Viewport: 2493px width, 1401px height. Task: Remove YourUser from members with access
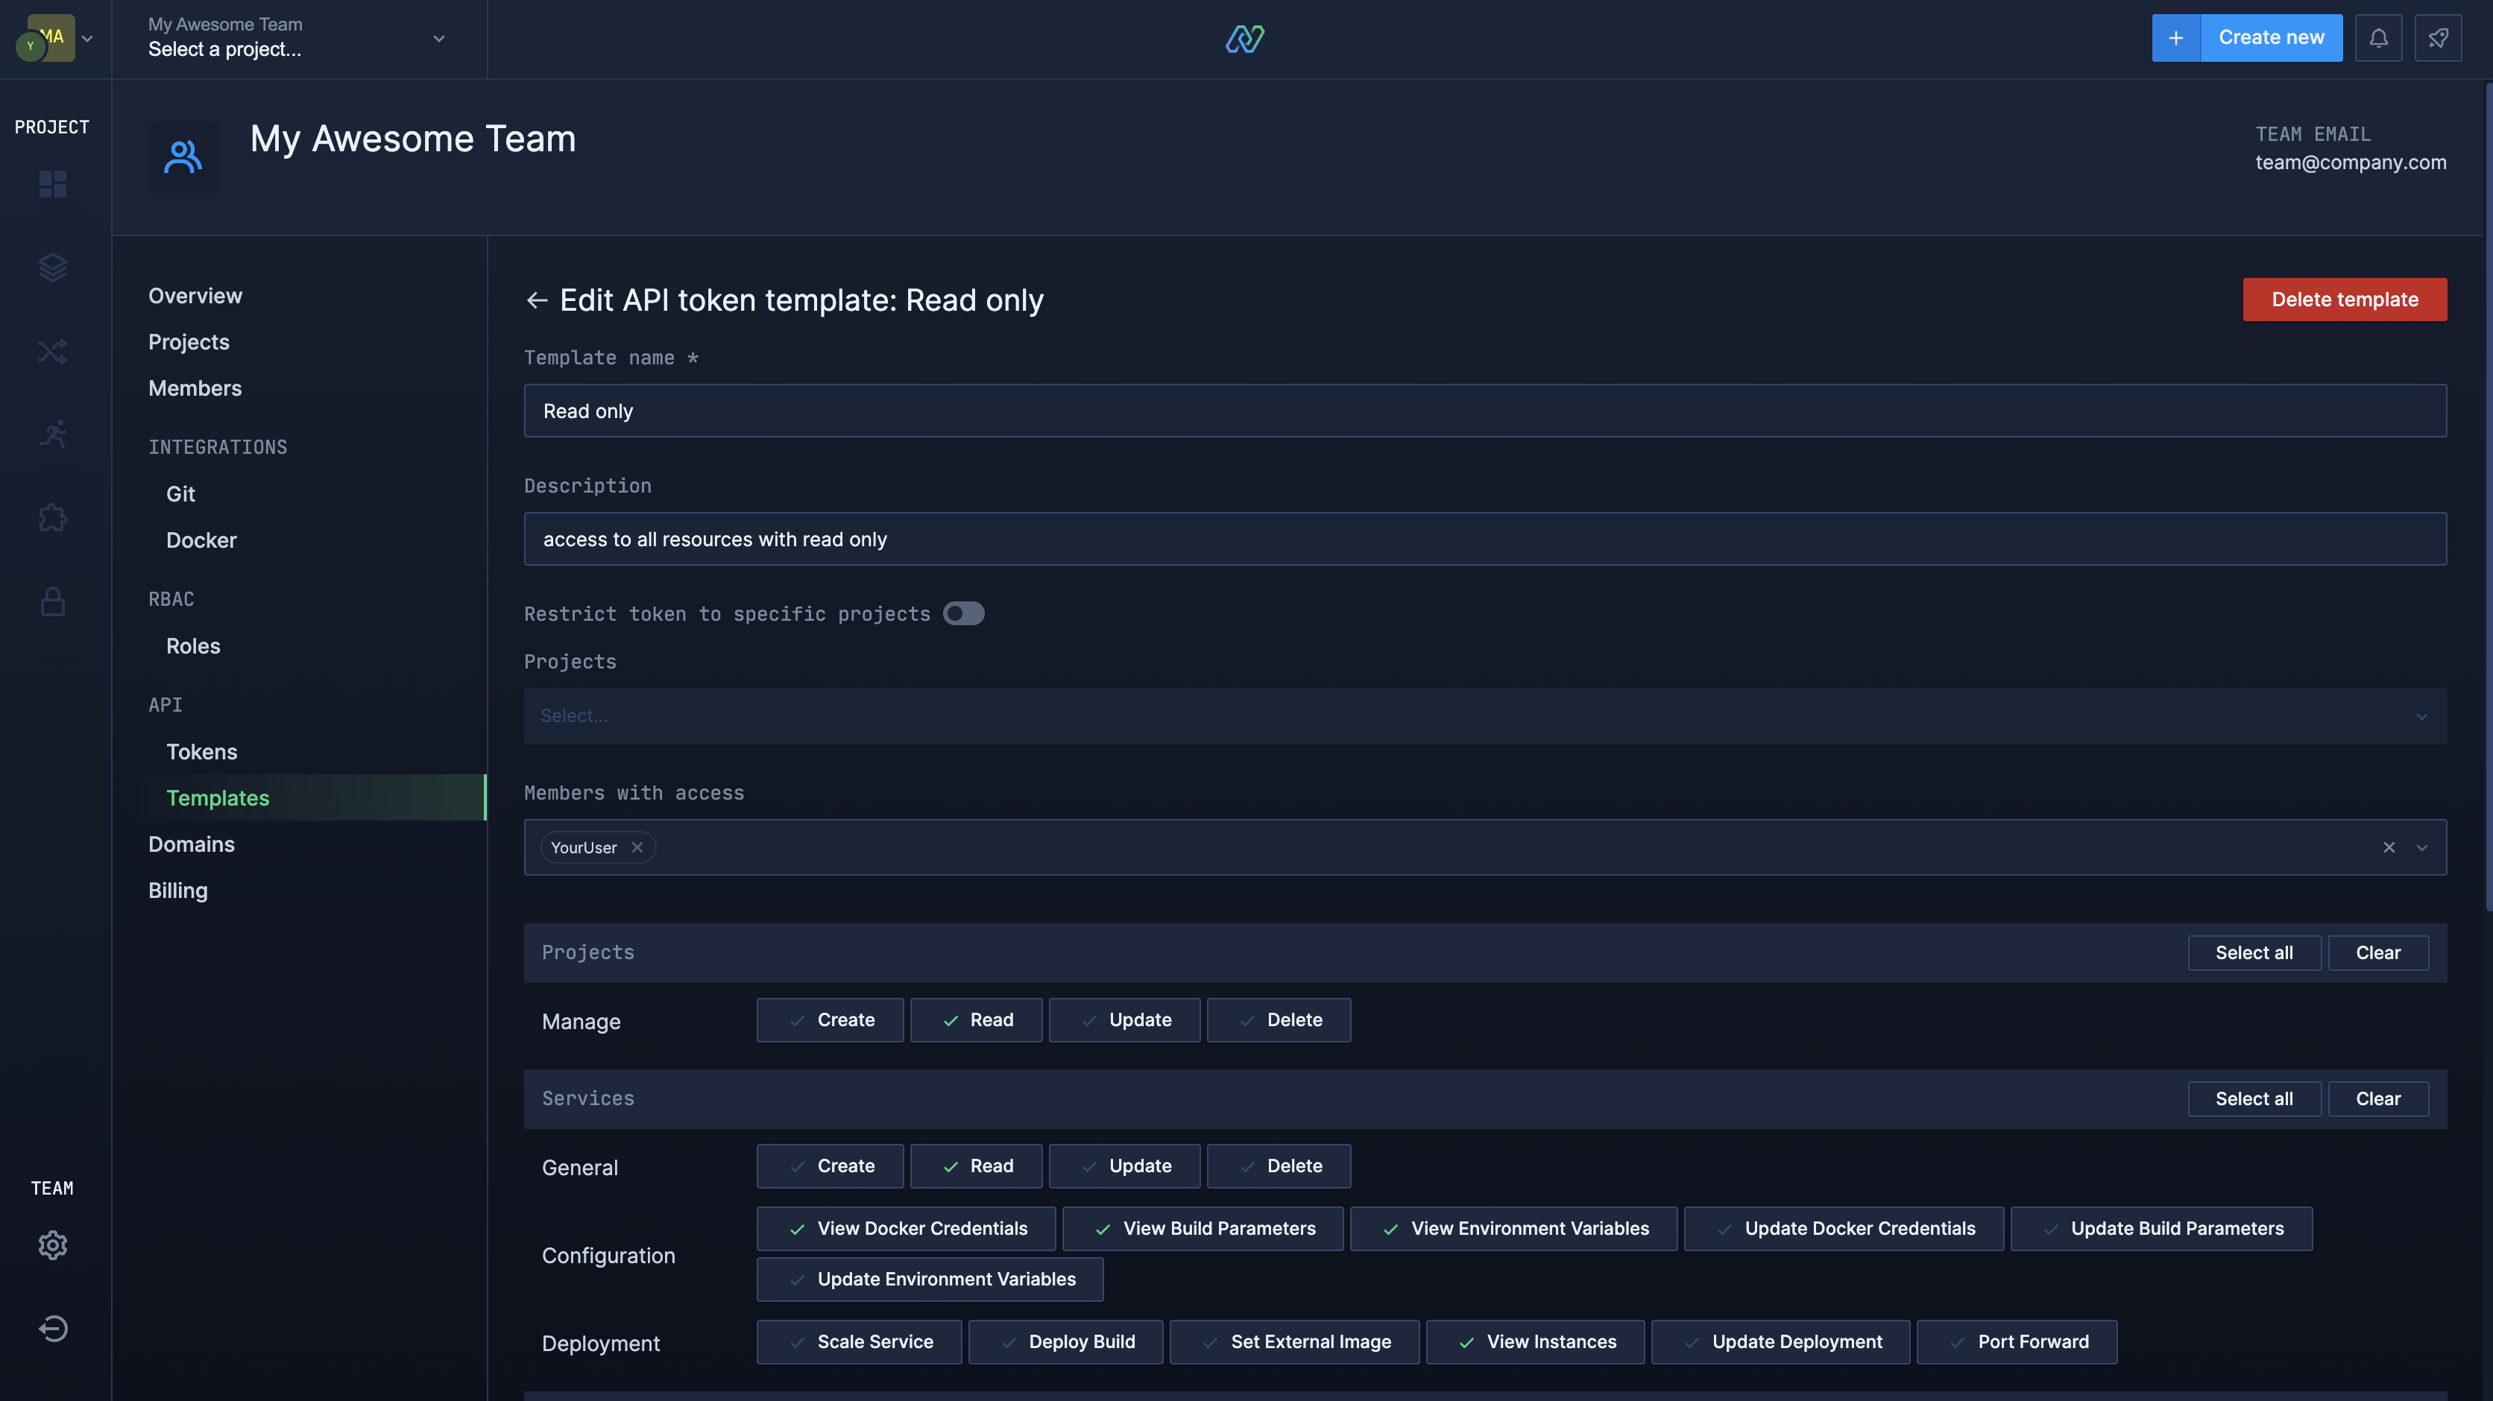[637, 847]
